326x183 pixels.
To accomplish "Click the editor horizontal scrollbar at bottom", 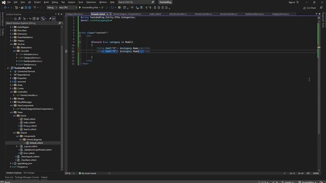I will coord(197,173).
